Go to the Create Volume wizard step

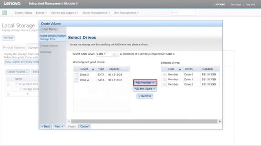coord(49,45)
